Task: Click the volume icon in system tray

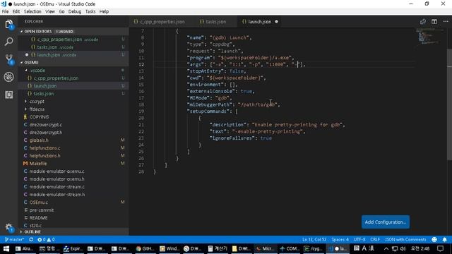Action: 403,248
